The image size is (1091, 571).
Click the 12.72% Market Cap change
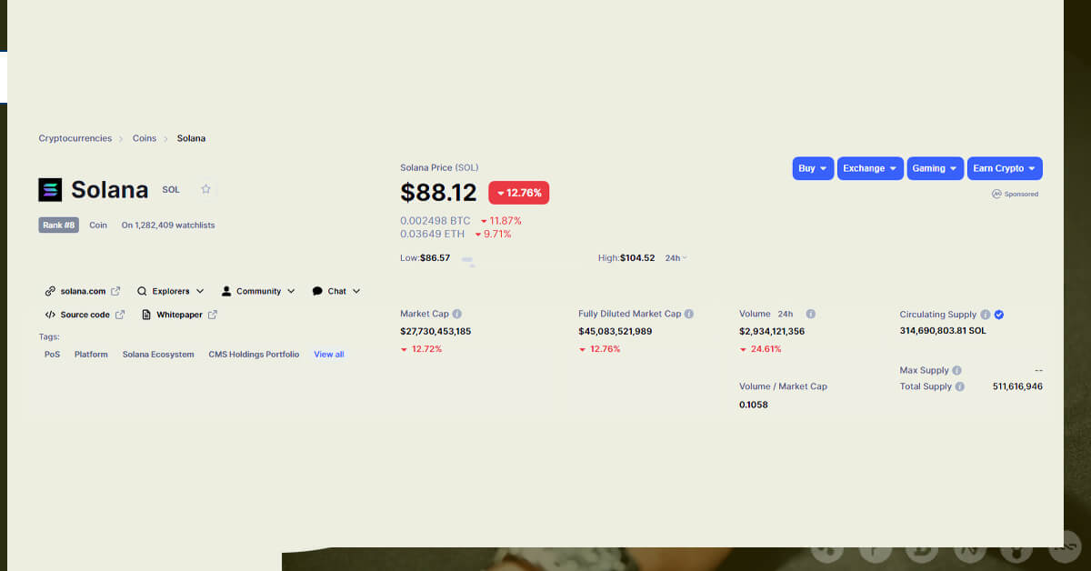[422, 349]
